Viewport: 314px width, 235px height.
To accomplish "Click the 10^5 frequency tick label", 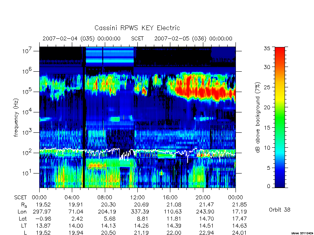I will click(27, 92).
